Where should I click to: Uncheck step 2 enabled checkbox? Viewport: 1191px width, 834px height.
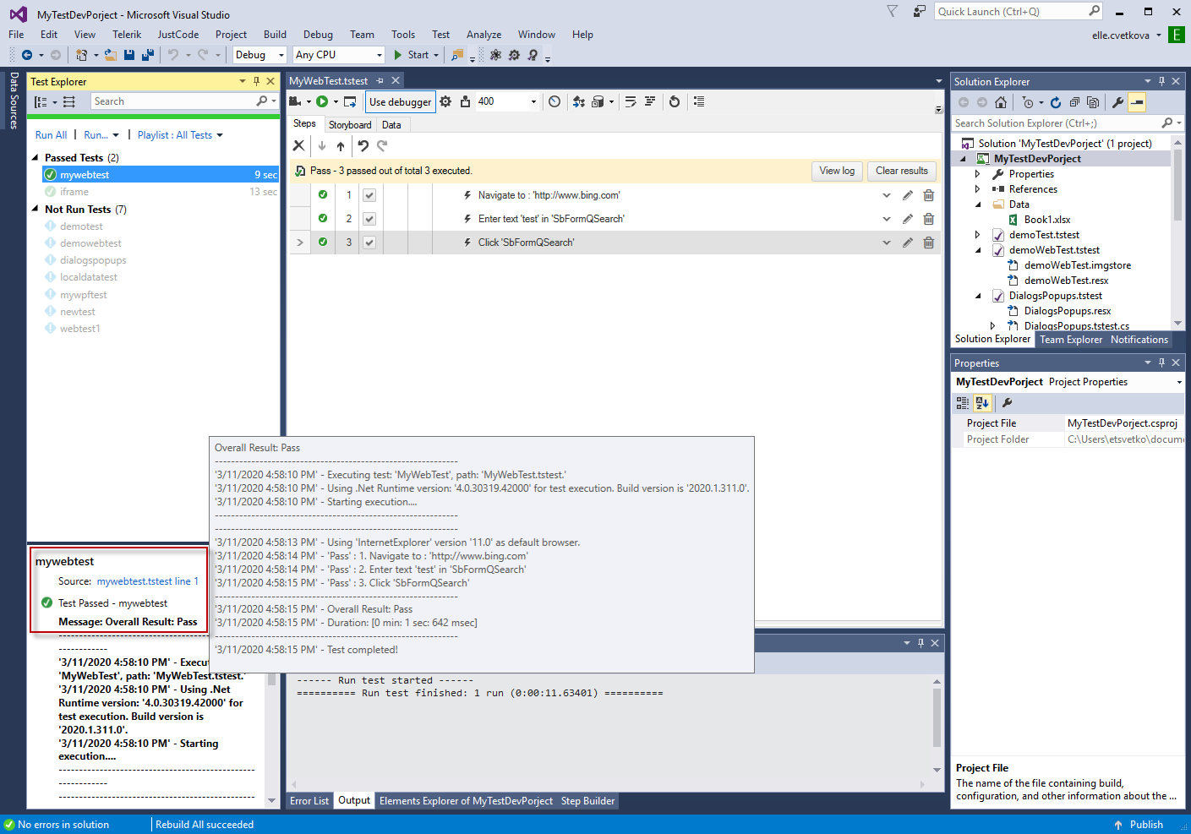pyautogui.click(x=369, y=219)
